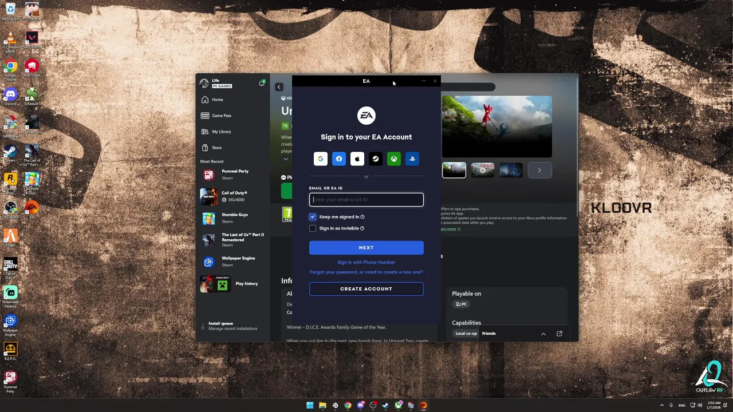The width and height of the screenshot is (733, 412).
Task: Select OBS Studio desktop shortcut
Action: coord(10,209)
